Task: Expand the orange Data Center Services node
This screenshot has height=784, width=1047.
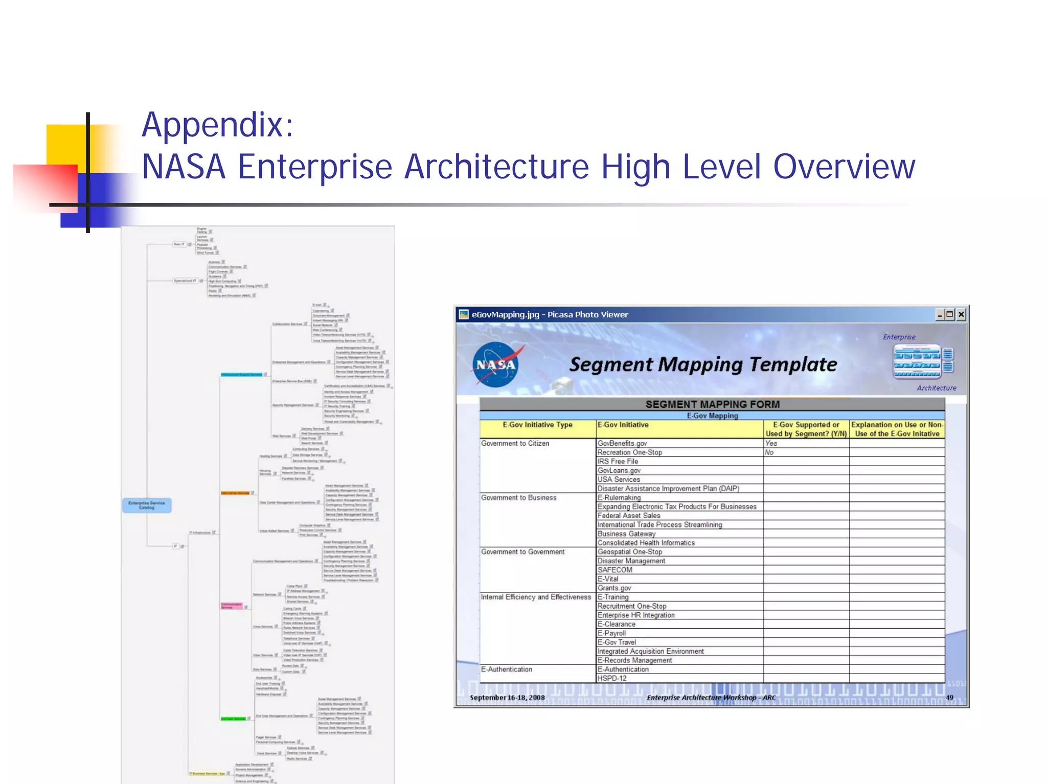Action: [236, 493]
